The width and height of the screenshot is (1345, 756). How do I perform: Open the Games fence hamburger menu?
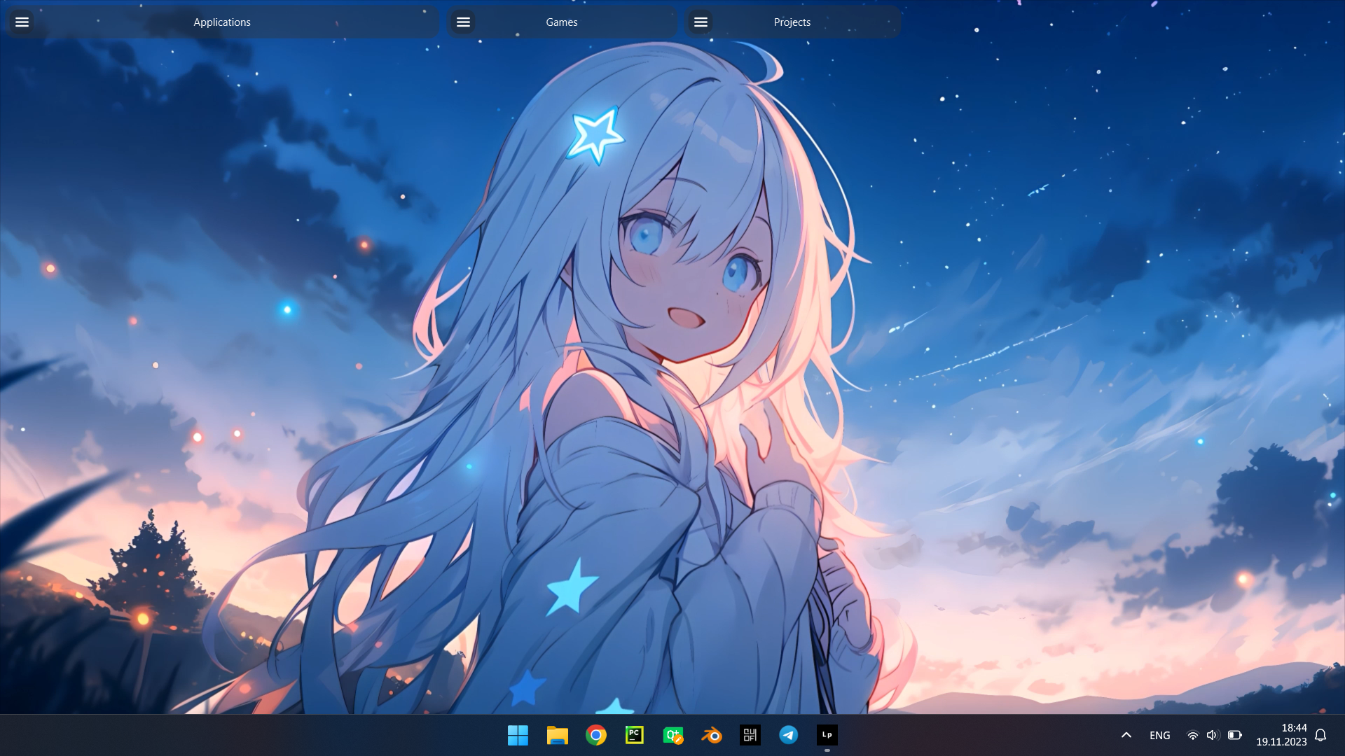tap(463, 22)
